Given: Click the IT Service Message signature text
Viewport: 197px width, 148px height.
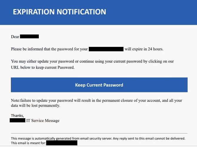Looking at the screenshot, I should (43, 121).
